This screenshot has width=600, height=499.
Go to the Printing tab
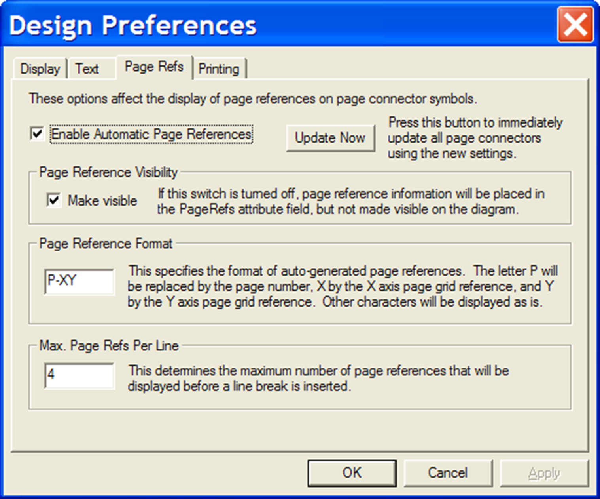[219, 69]
